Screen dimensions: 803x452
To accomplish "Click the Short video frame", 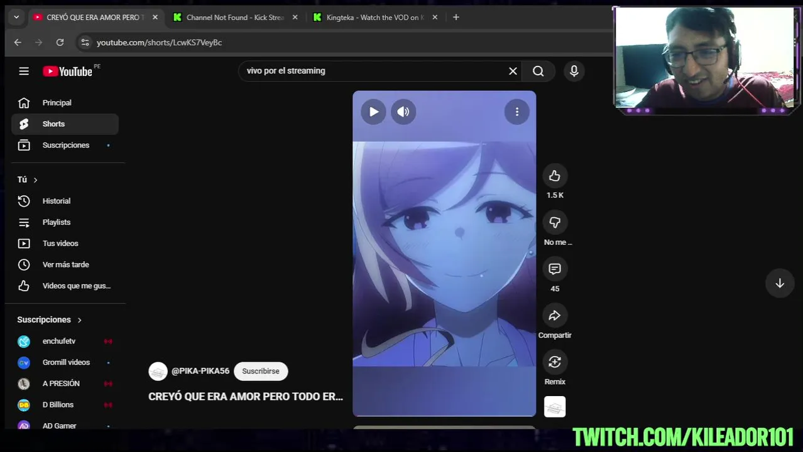I will pos(444,254).
